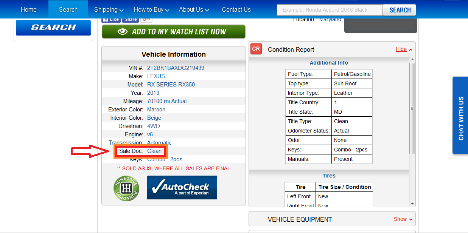Click the Vehicle Information heading

coord(174,54)
